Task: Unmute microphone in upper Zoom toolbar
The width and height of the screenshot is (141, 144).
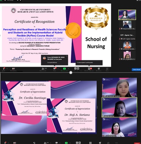Action: click(x=4, y=69)
